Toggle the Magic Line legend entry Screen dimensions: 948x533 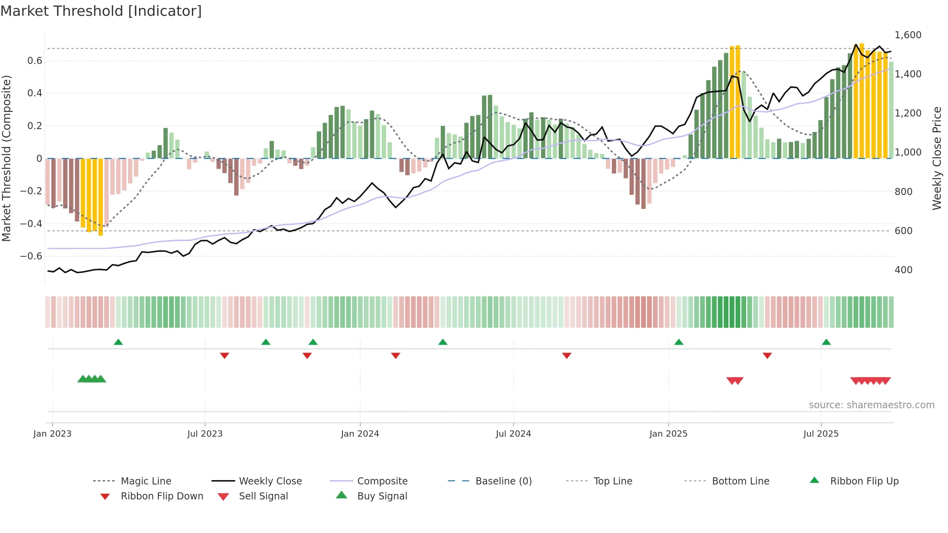click(132, 481)
